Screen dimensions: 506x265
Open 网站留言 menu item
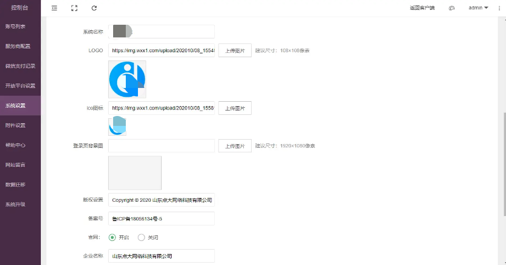pyautogui.click(x=20, y=165)
